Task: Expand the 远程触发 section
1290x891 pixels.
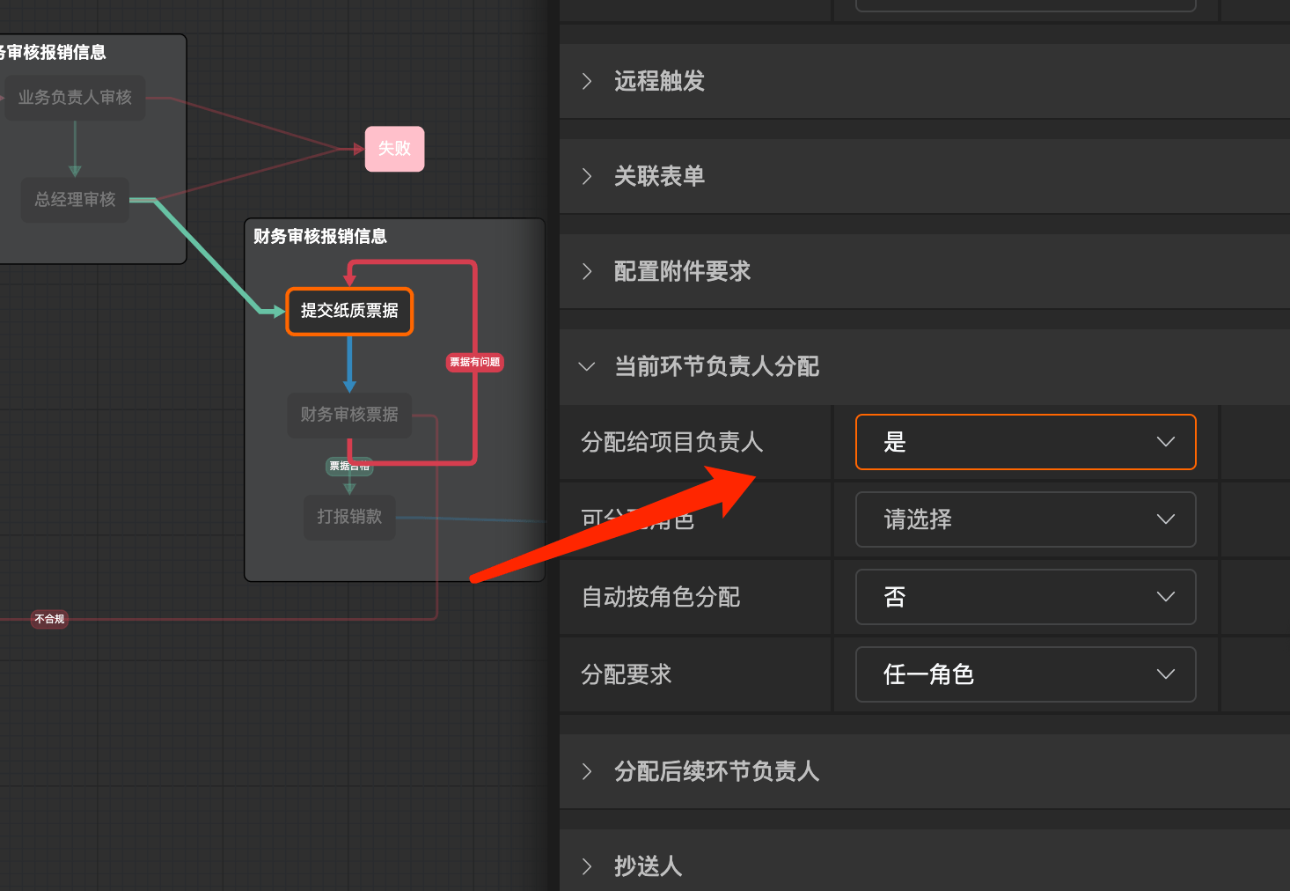Action: [924, 81]
